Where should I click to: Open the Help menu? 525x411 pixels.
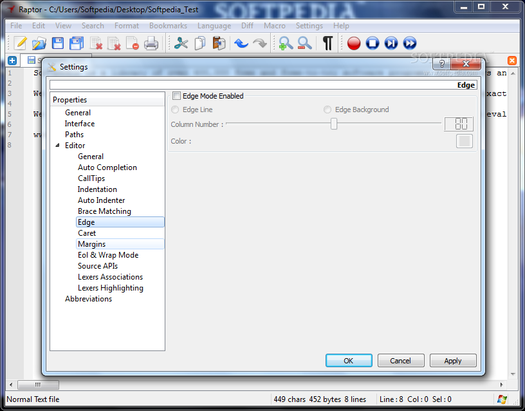(341, 26)
